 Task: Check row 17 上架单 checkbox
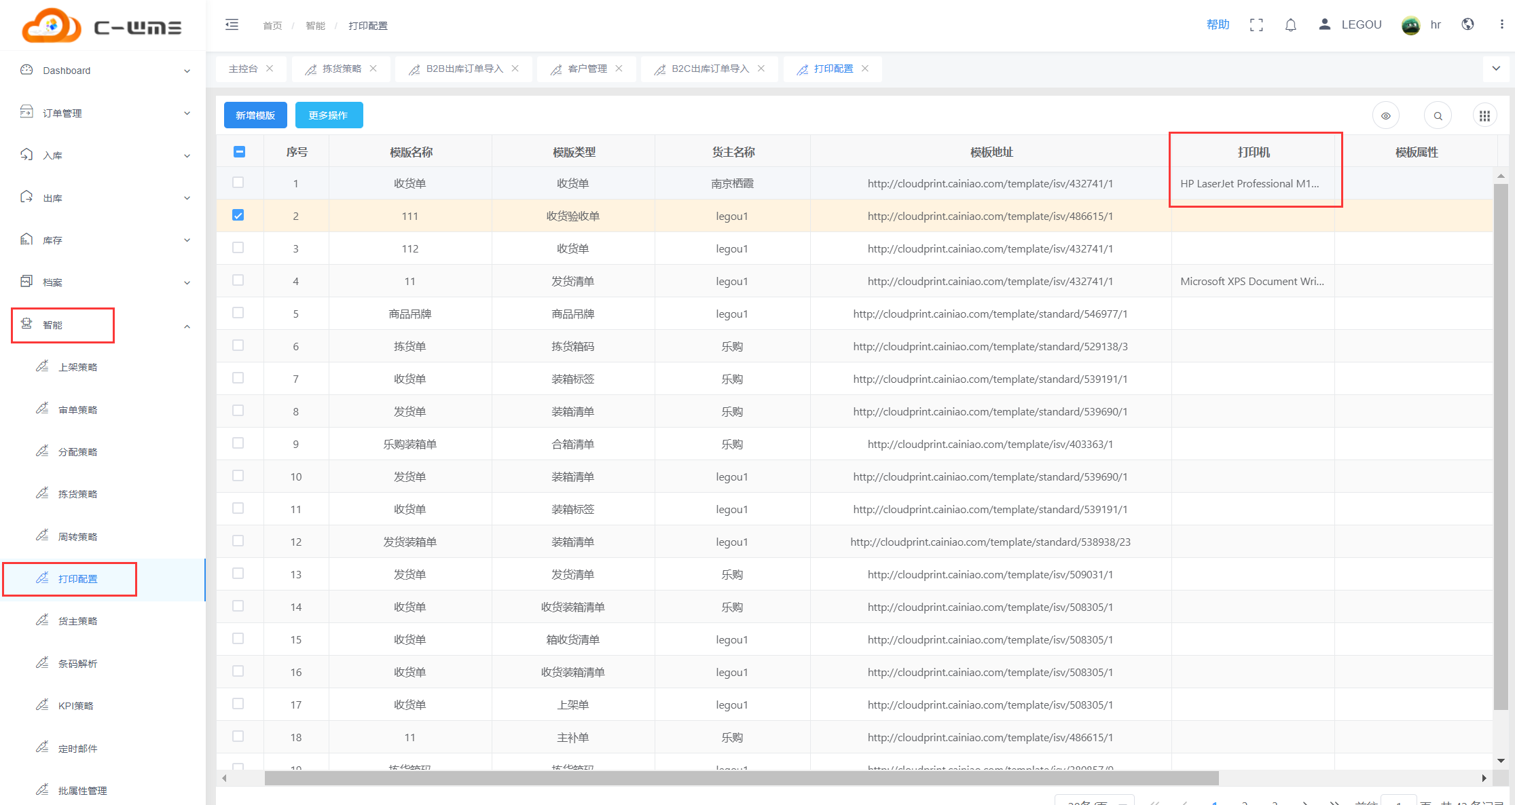pos(238,704)
